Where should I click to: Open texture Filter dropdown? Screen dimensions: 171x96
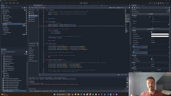point(160,64)
